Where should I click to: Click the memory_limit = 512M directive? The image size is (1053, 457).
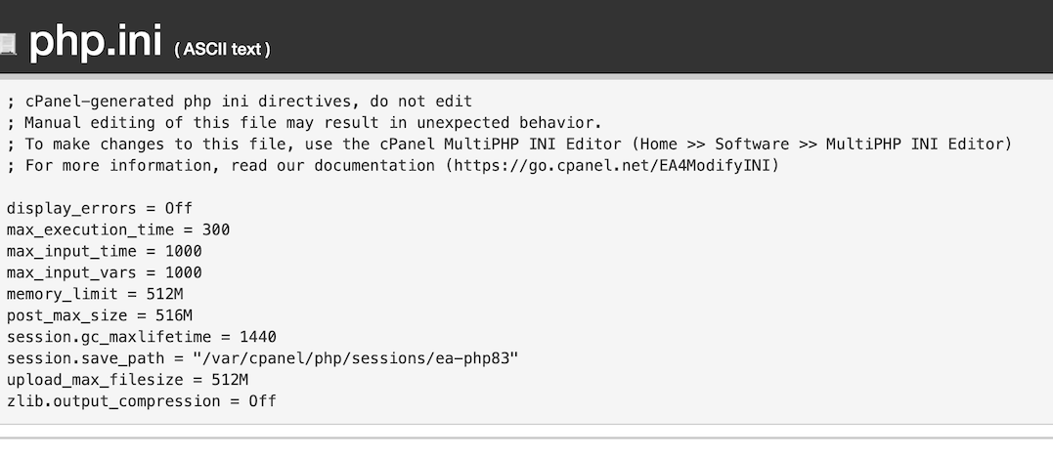pyautogui.click(x=95, y=294)
